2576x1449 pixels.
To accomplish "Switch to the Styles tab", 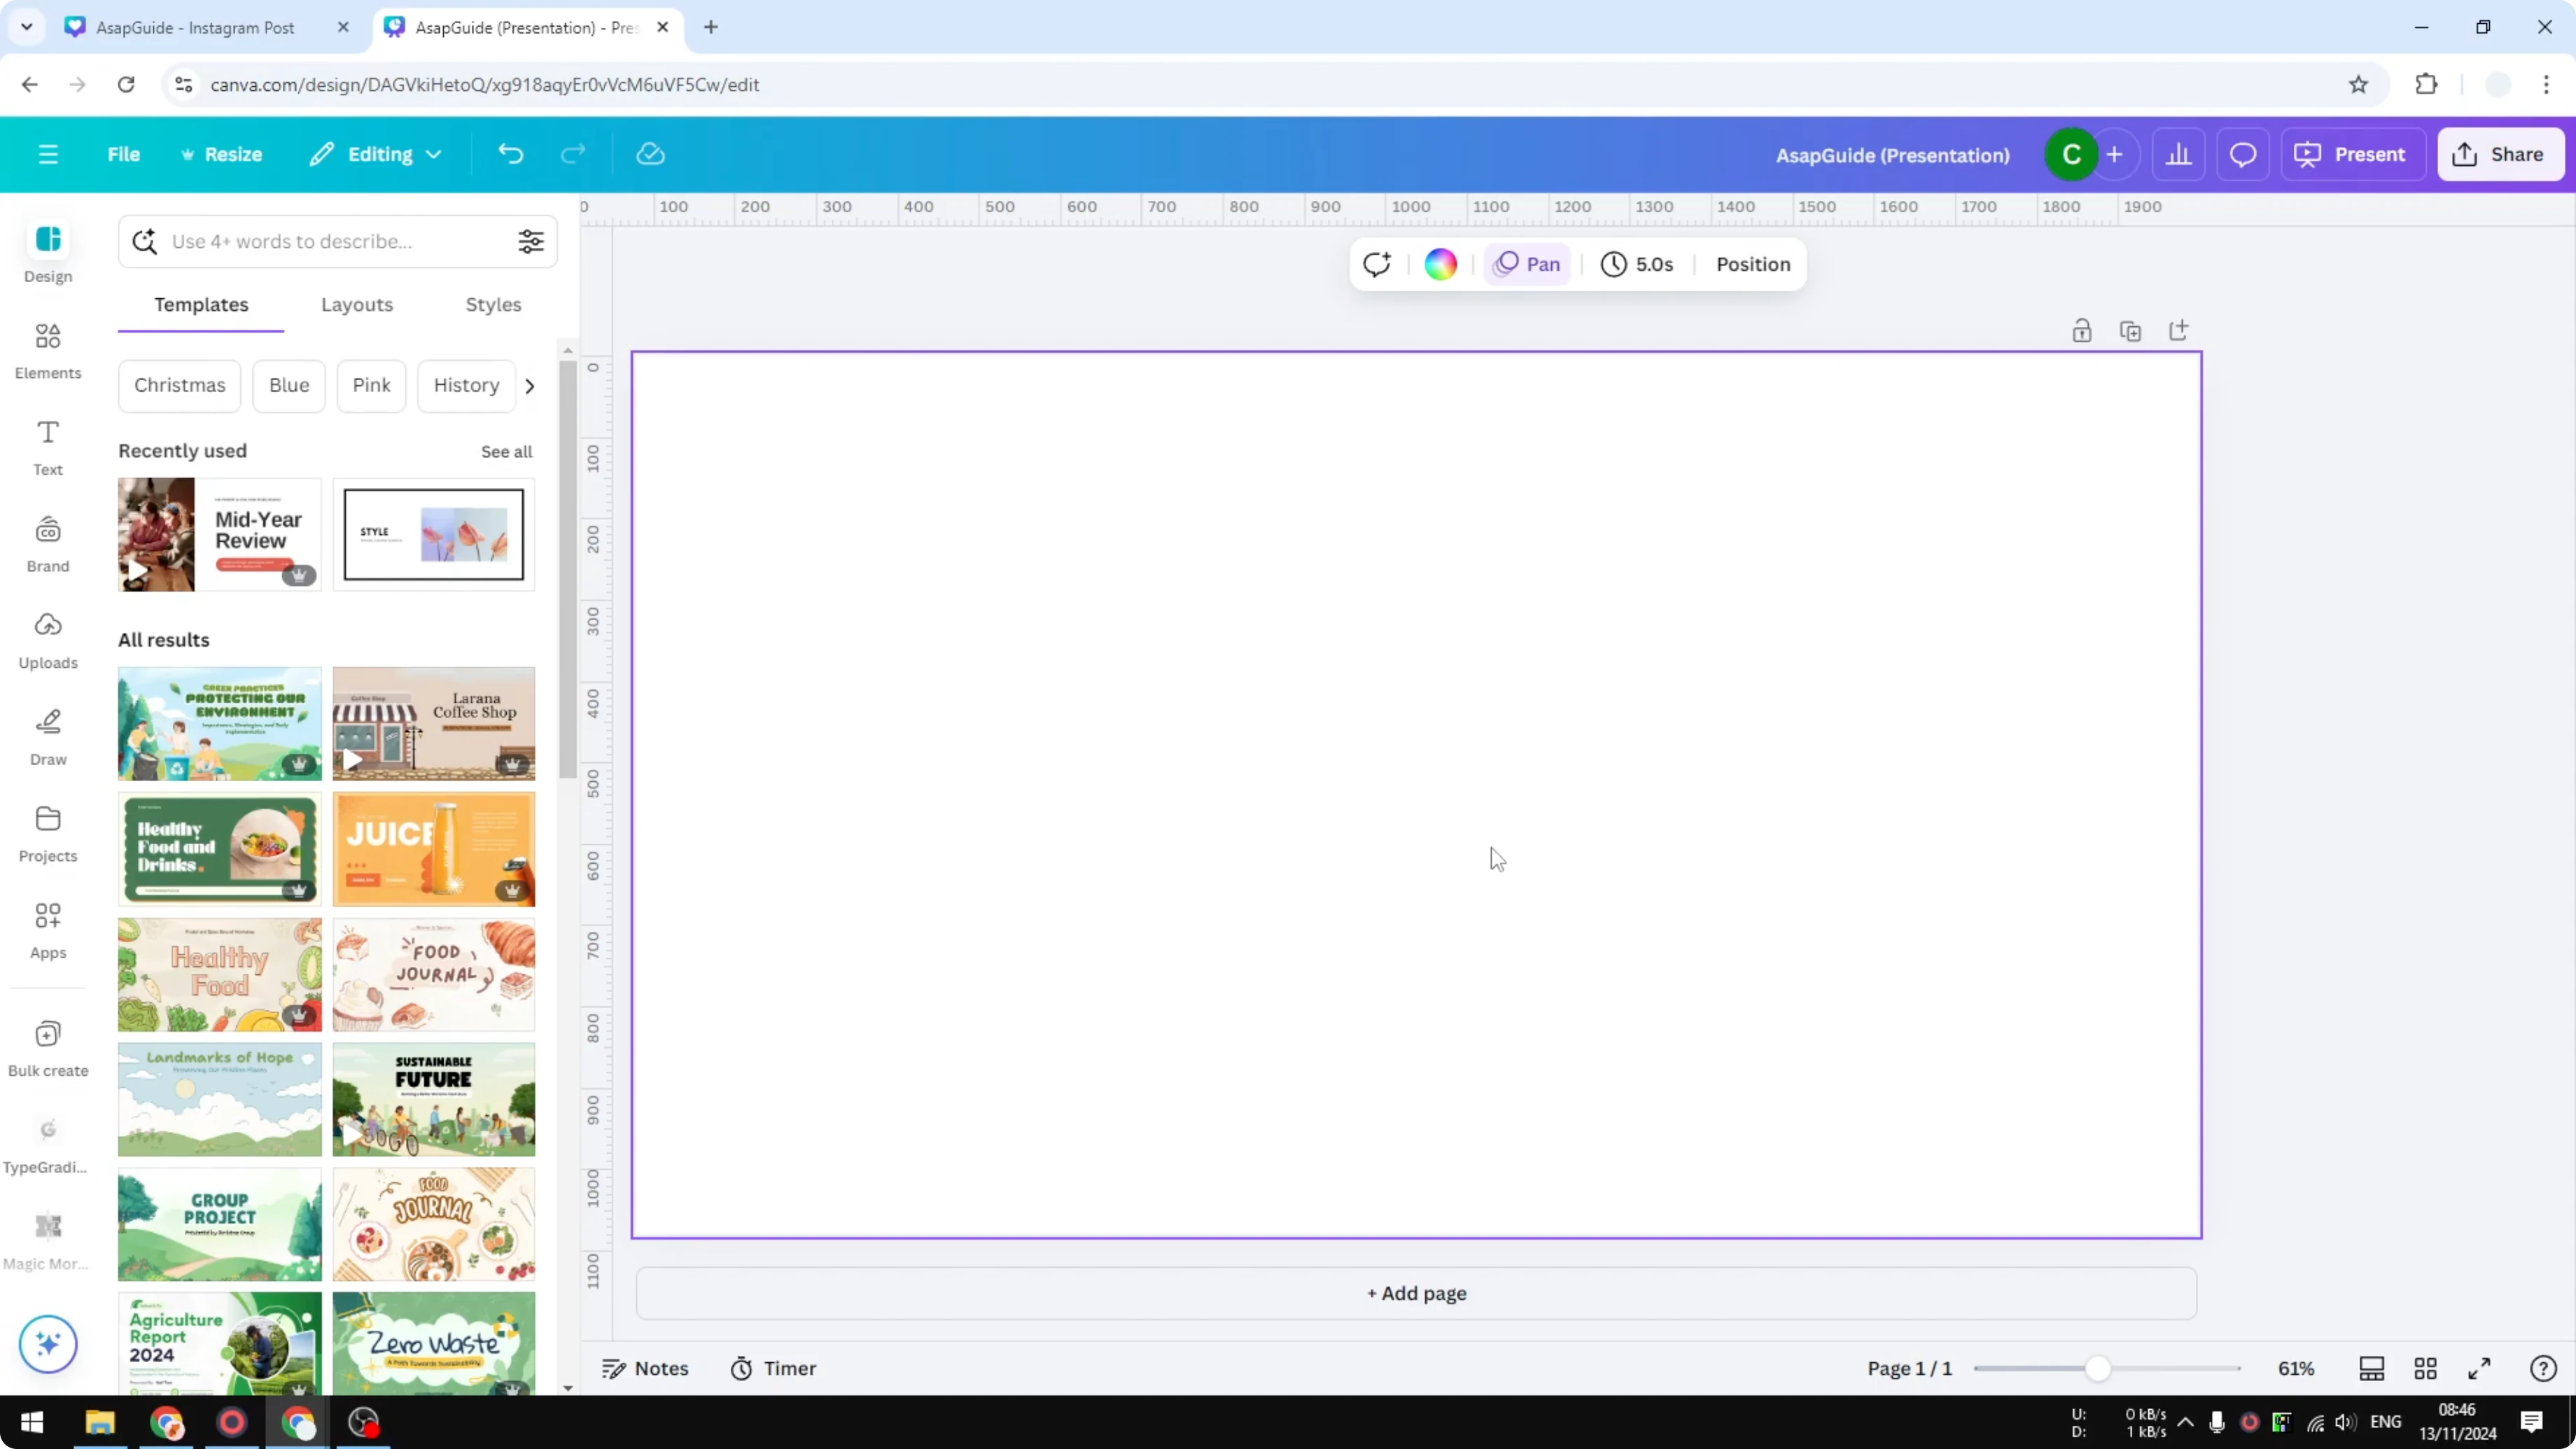I will (493, 305).
